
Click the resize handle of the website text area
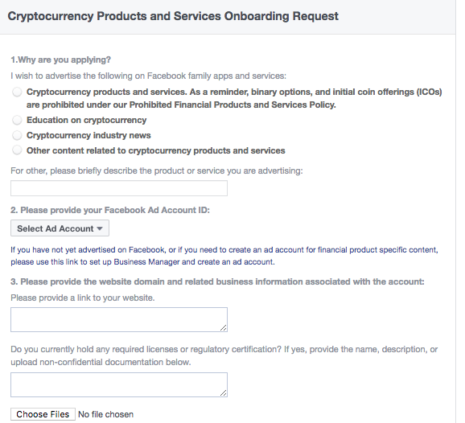click(224, 327)
